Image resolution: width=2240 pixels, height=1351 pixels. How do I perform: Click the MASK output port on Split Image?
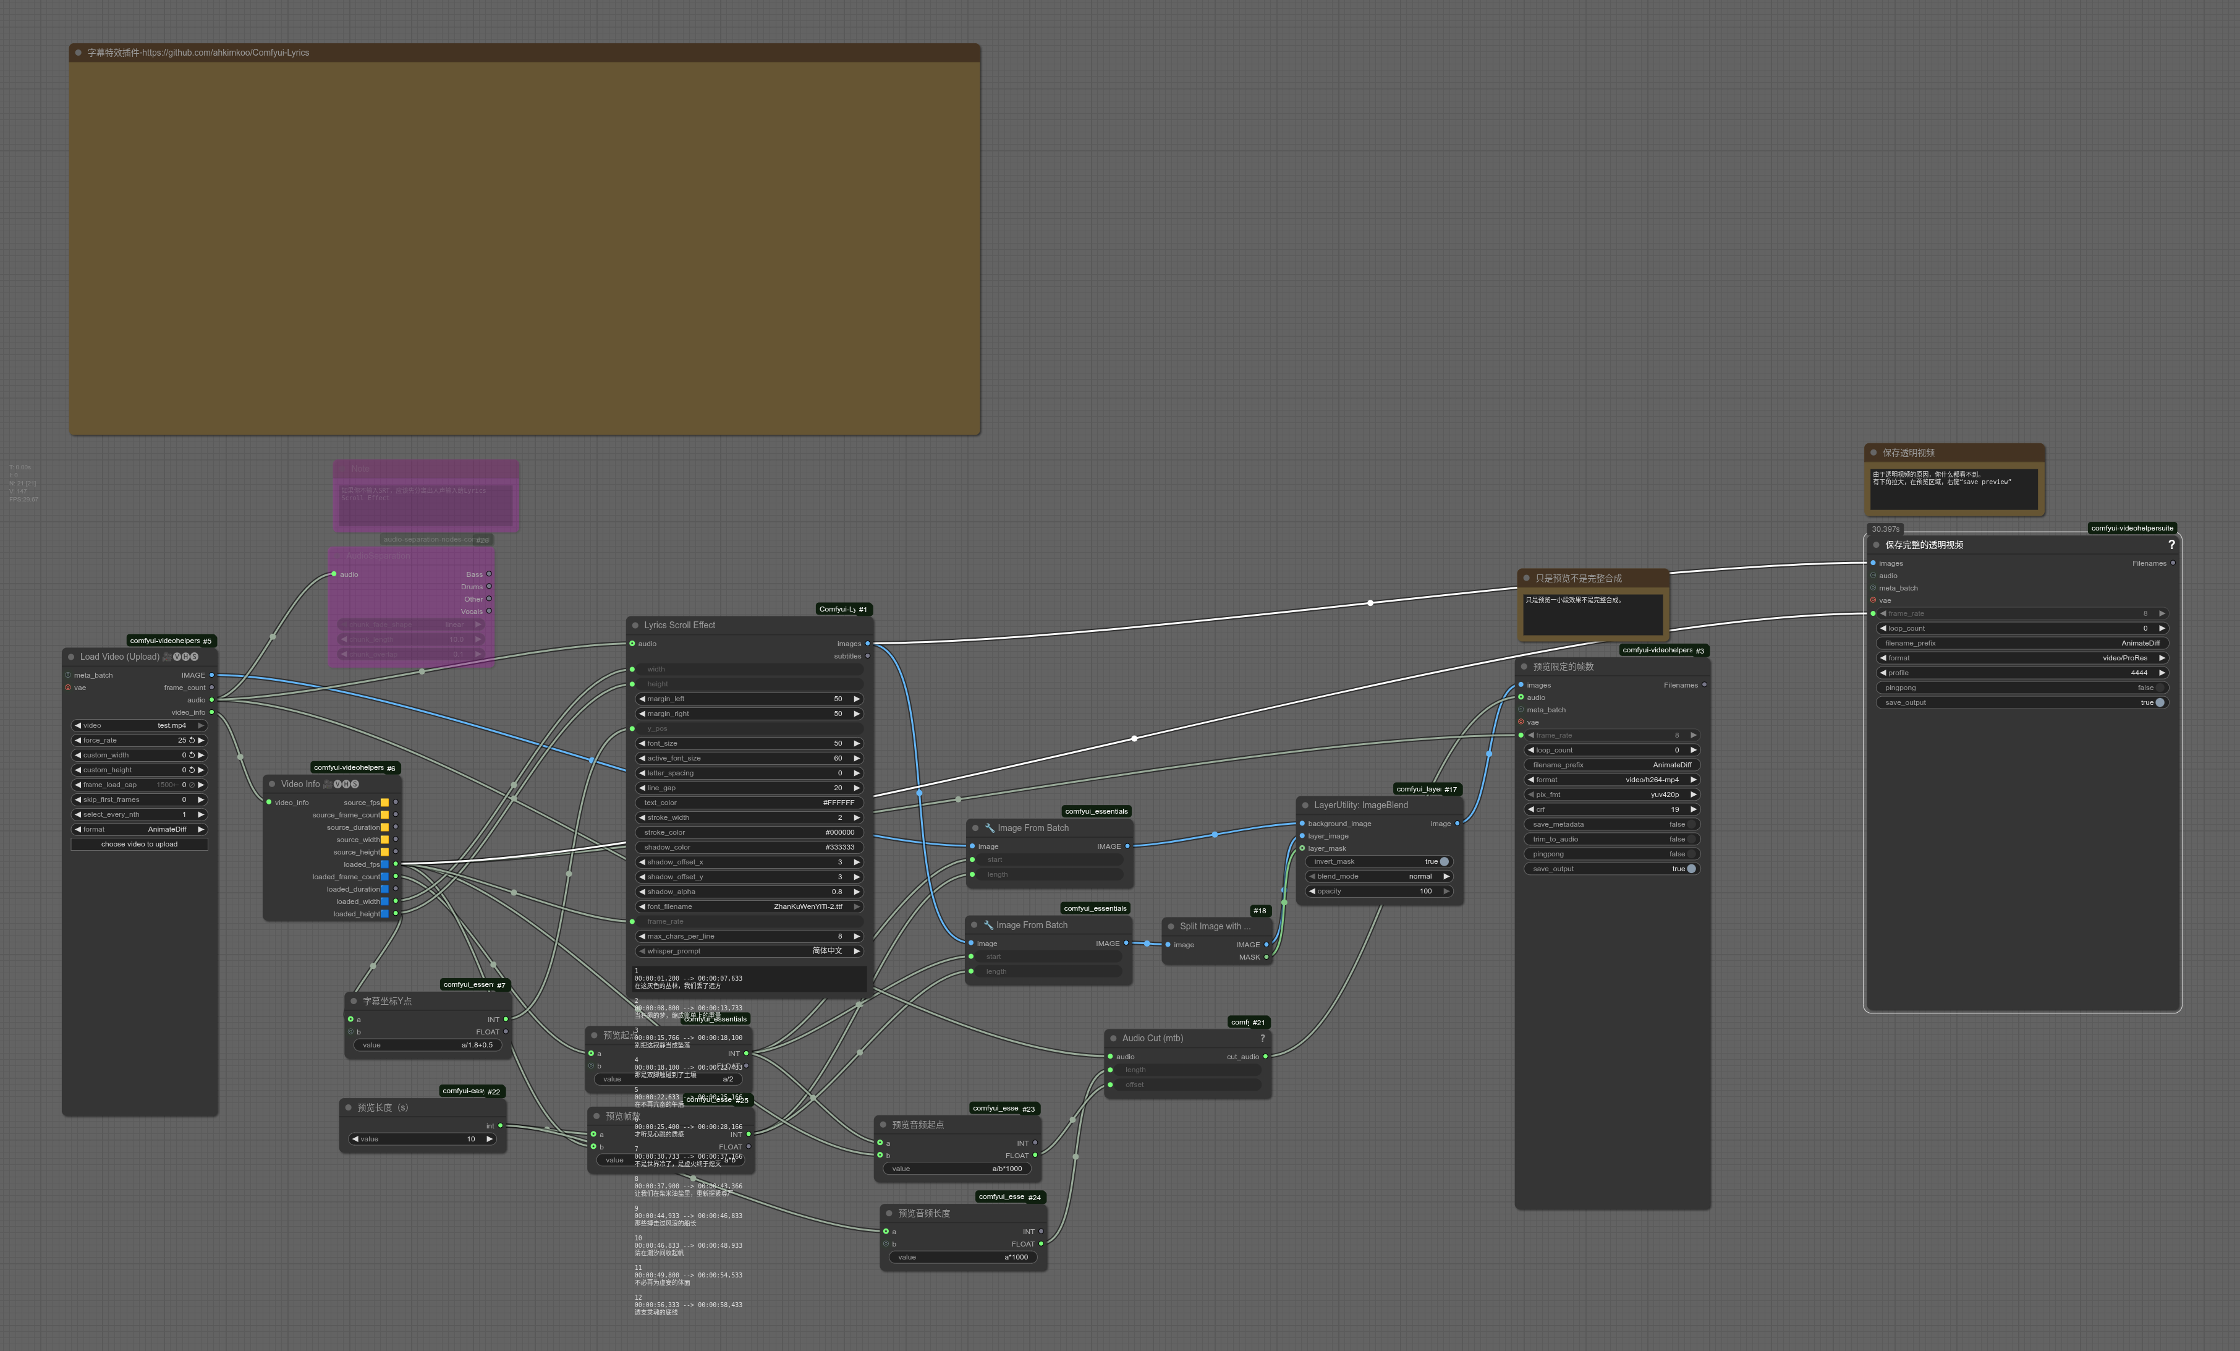tap(1266, 957)
